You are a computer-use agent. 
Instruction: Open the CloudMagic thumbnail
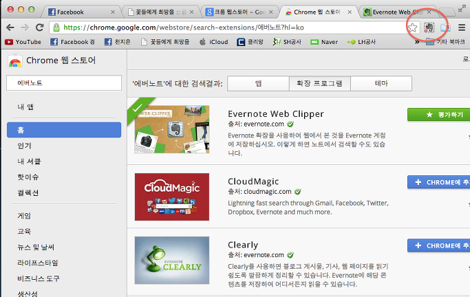pos(172,197)
